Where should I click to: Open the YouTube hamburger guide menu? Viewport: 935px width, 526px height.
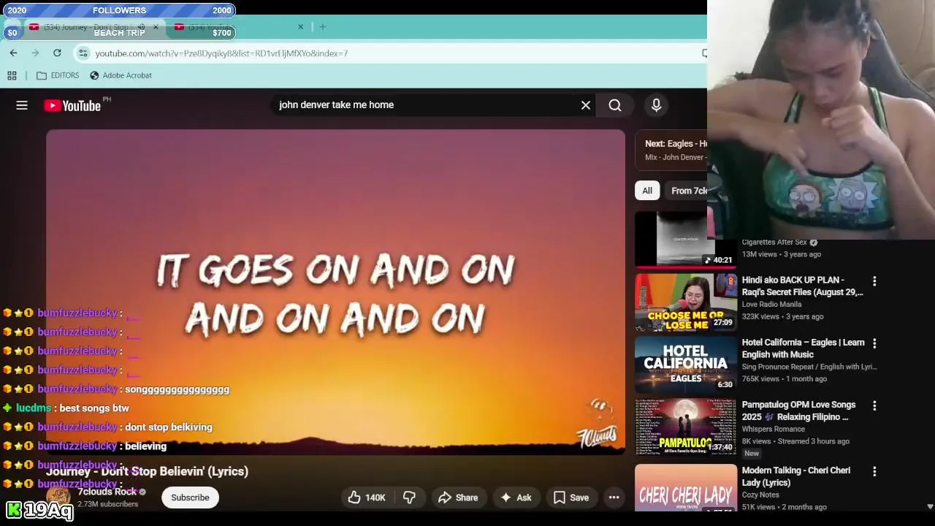pyautogui.click(x=22, y=105)
